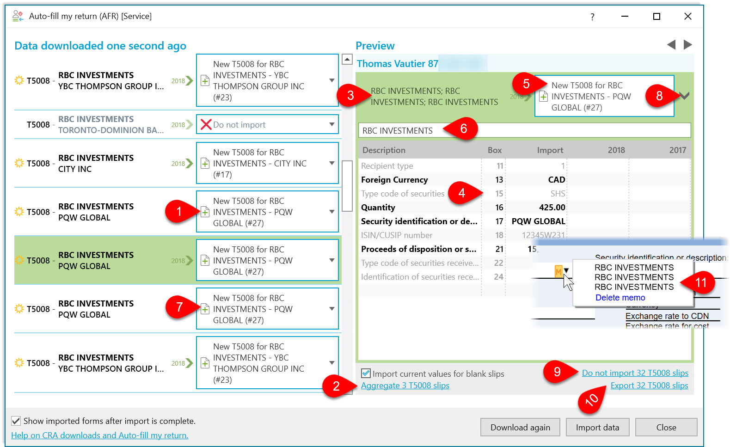Select Delete memo in popup menu
This screenshot has width=730, height=447.
pos(620,298)
